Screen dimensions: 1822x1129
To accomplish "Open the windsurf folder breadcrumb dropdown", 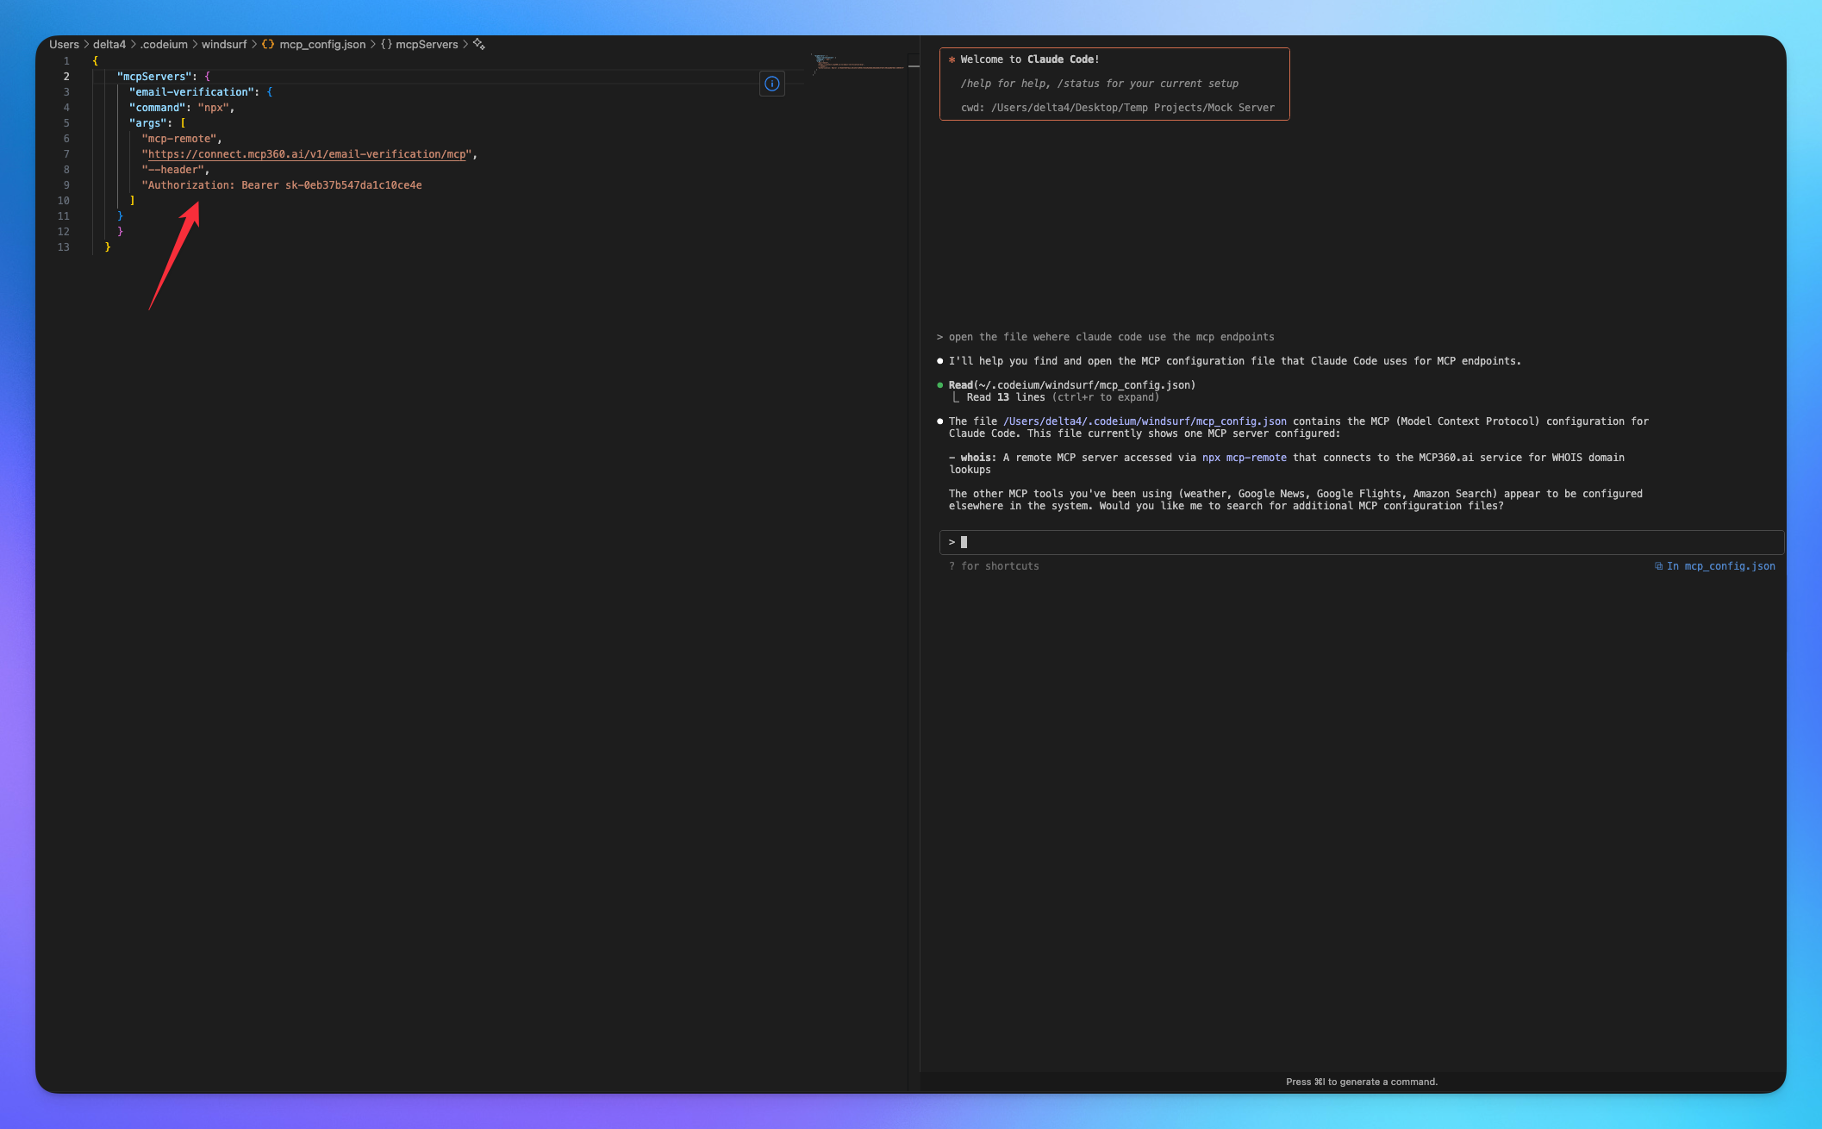I will pyautogui.click(x=224, y=44).
